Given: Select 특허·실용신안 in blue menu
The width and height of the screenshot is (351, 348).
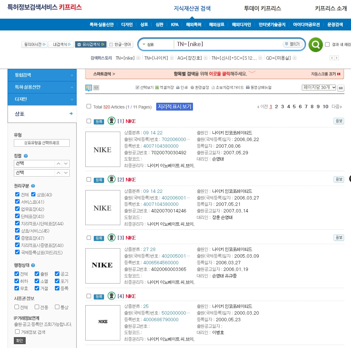Looking at the screenshot, I should point(102,25).
